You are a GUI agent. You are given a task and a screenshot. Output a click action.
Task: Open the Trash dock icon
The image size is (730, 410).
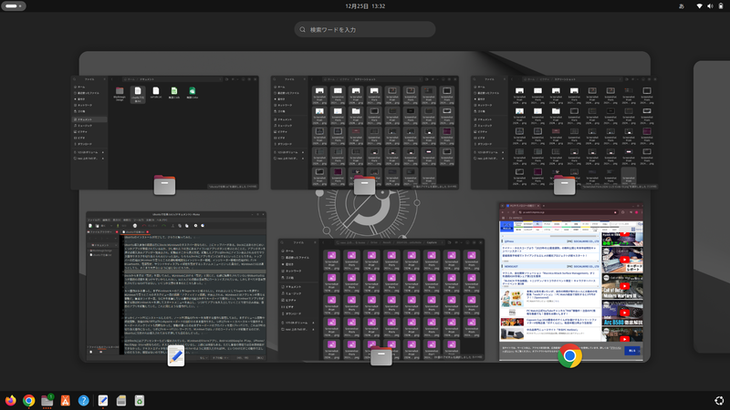(x=140, y=400)
